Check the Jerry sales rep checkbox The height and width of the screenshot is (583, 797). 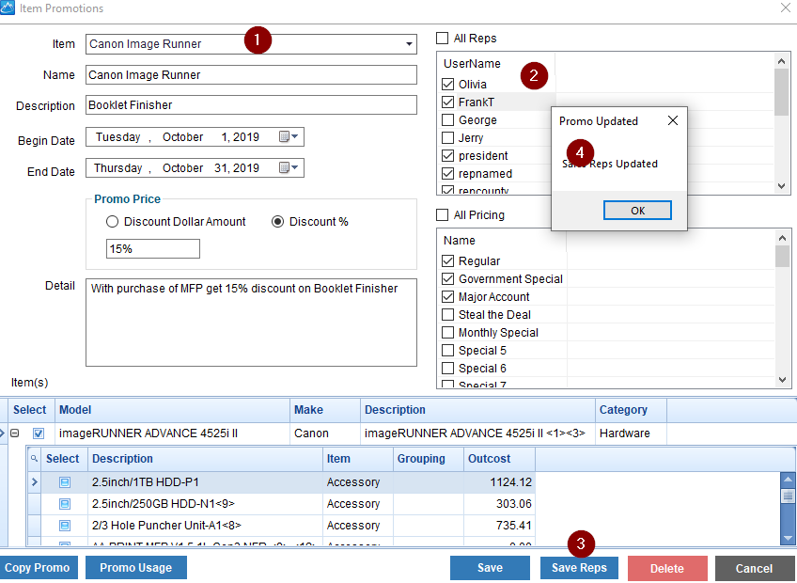pos(447,138)
